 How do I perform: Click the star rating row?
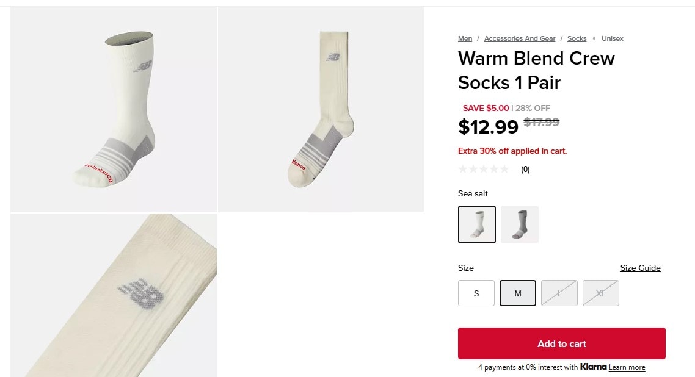[x=483, y=170]
